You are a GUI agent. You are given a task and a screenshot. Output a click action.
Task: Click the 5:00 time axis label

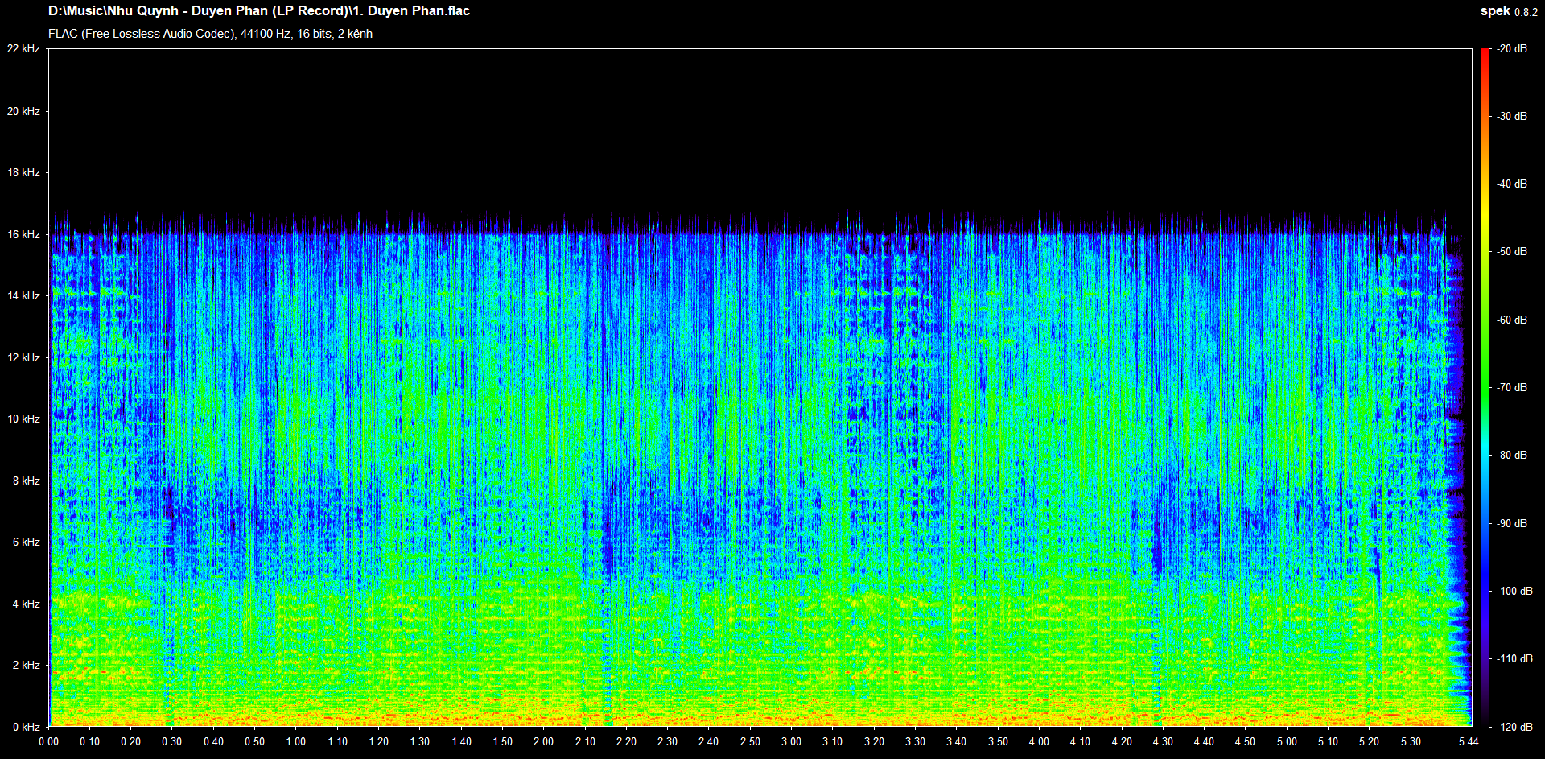1287,742
